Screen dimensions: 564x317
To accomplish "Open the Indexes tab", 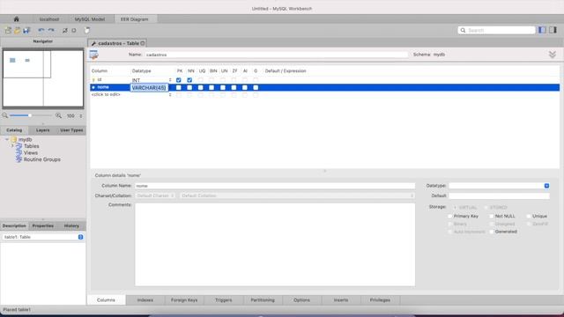I will pyautogui.click(x=145, y=300).
